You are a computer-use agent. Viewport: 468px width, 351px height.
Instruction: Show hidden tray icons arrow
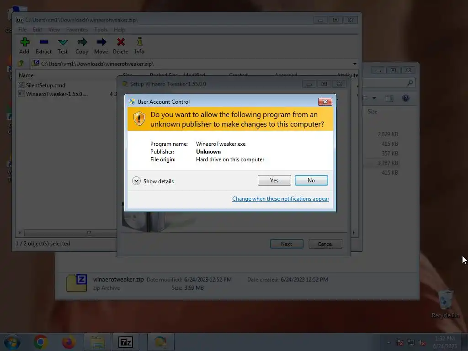[388, 342]
